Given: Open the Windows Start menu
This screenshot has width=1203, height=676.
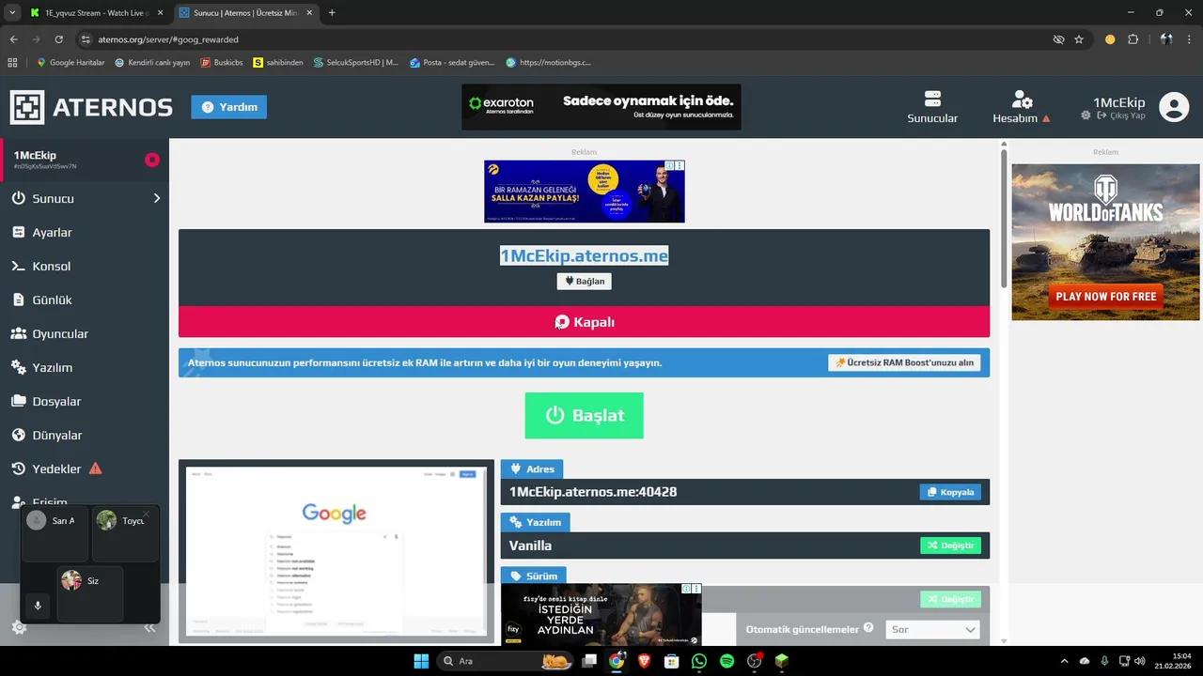Looking at the screenshot, I should [420, 661].
